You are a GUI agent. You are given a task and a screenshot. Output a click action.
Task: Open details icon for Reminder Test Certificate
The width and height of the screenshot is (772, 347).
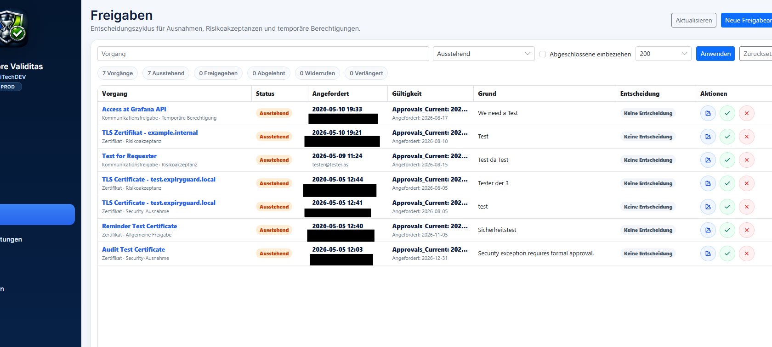[708, 230]
